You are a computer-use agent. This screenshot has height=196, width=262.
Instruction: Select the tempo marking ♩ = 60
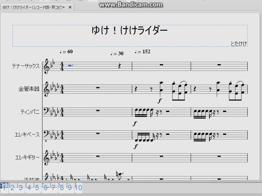66,51
